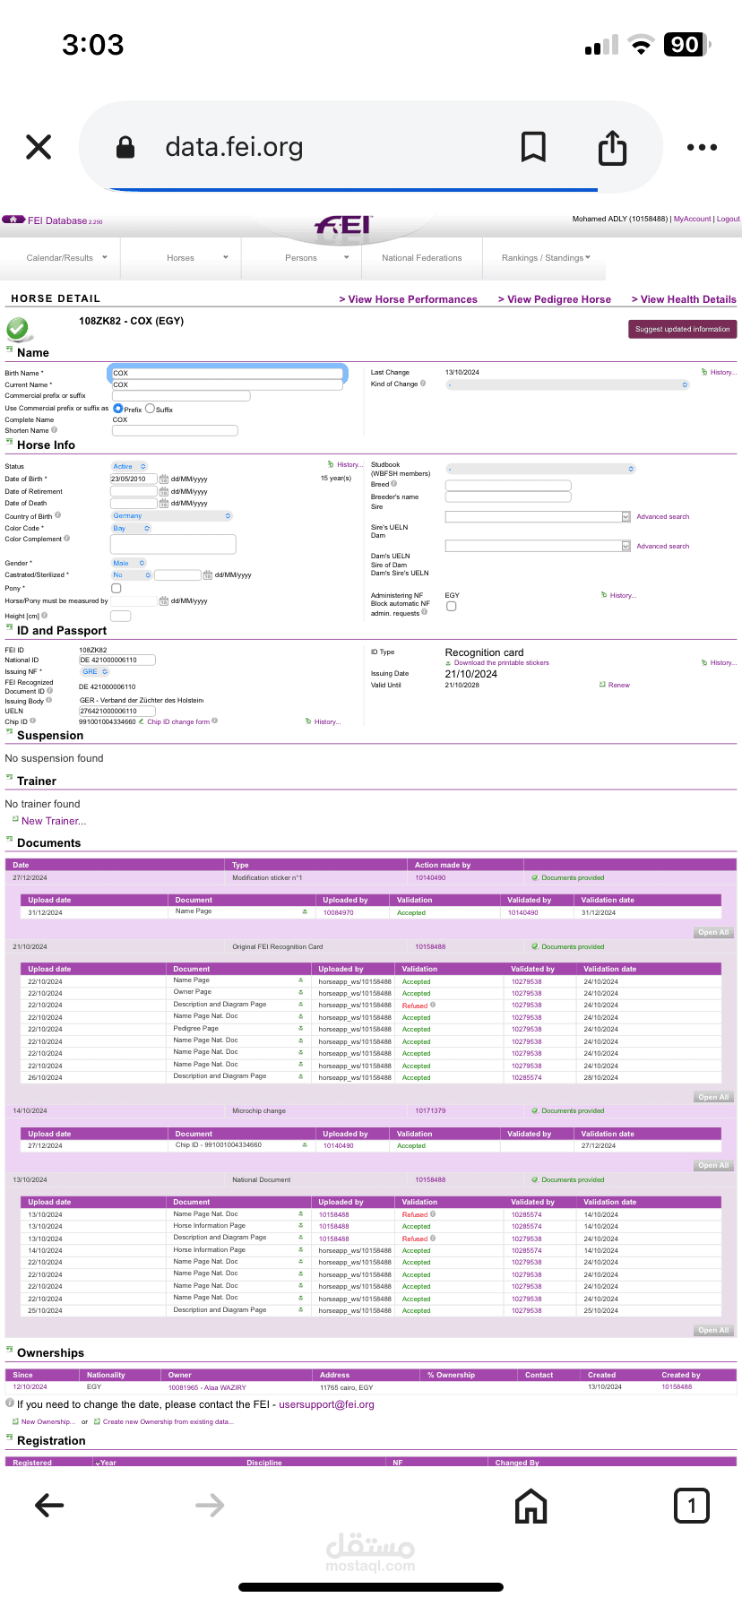Open the Kind of Change dropdown

click(567, 384)
